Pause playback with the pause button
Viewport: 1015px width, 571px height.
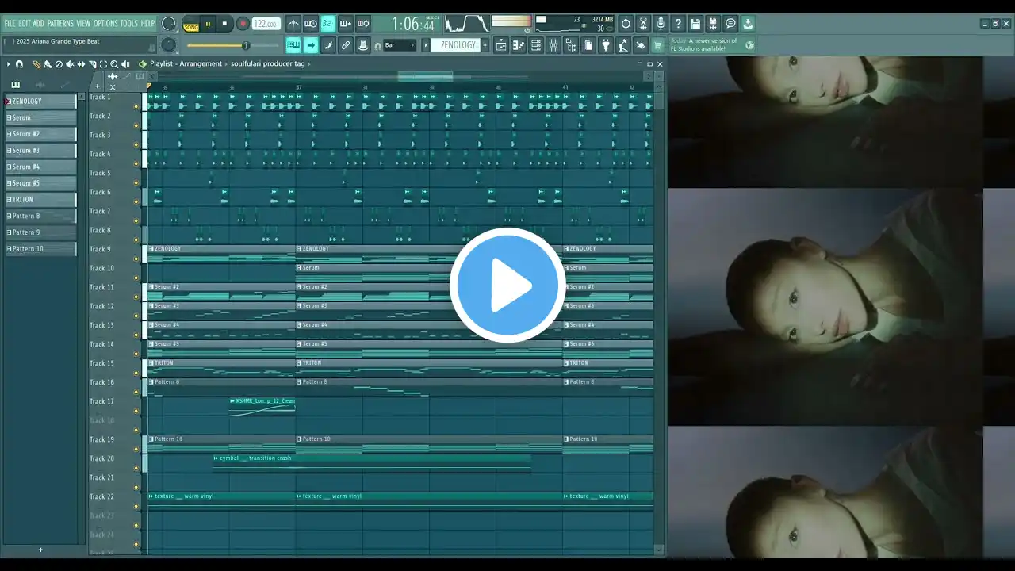208,24
